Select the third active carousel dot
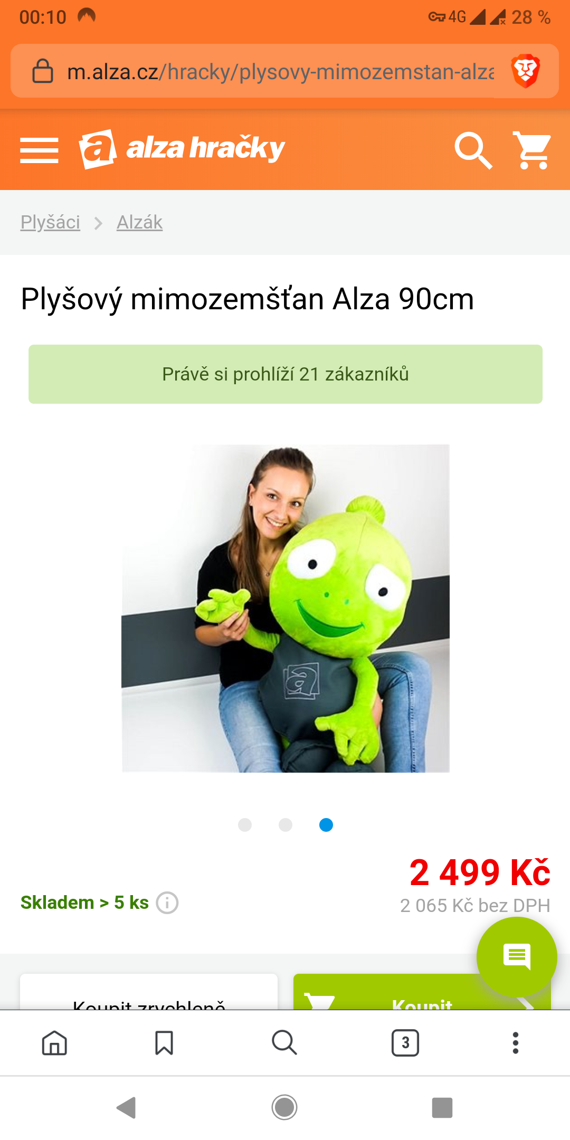Image resolution: width=570 pixels, height=1140 pixels. coord(326,825)
